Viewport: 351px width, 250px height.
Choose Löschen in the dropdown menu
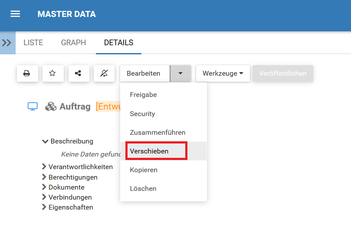143,189
